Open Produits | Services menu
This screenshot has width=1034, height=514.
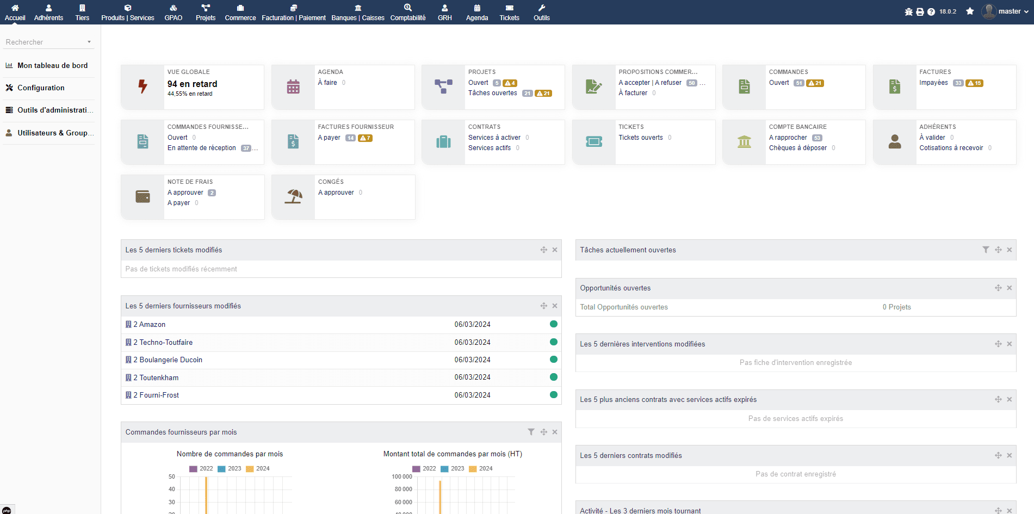point(128,13)
